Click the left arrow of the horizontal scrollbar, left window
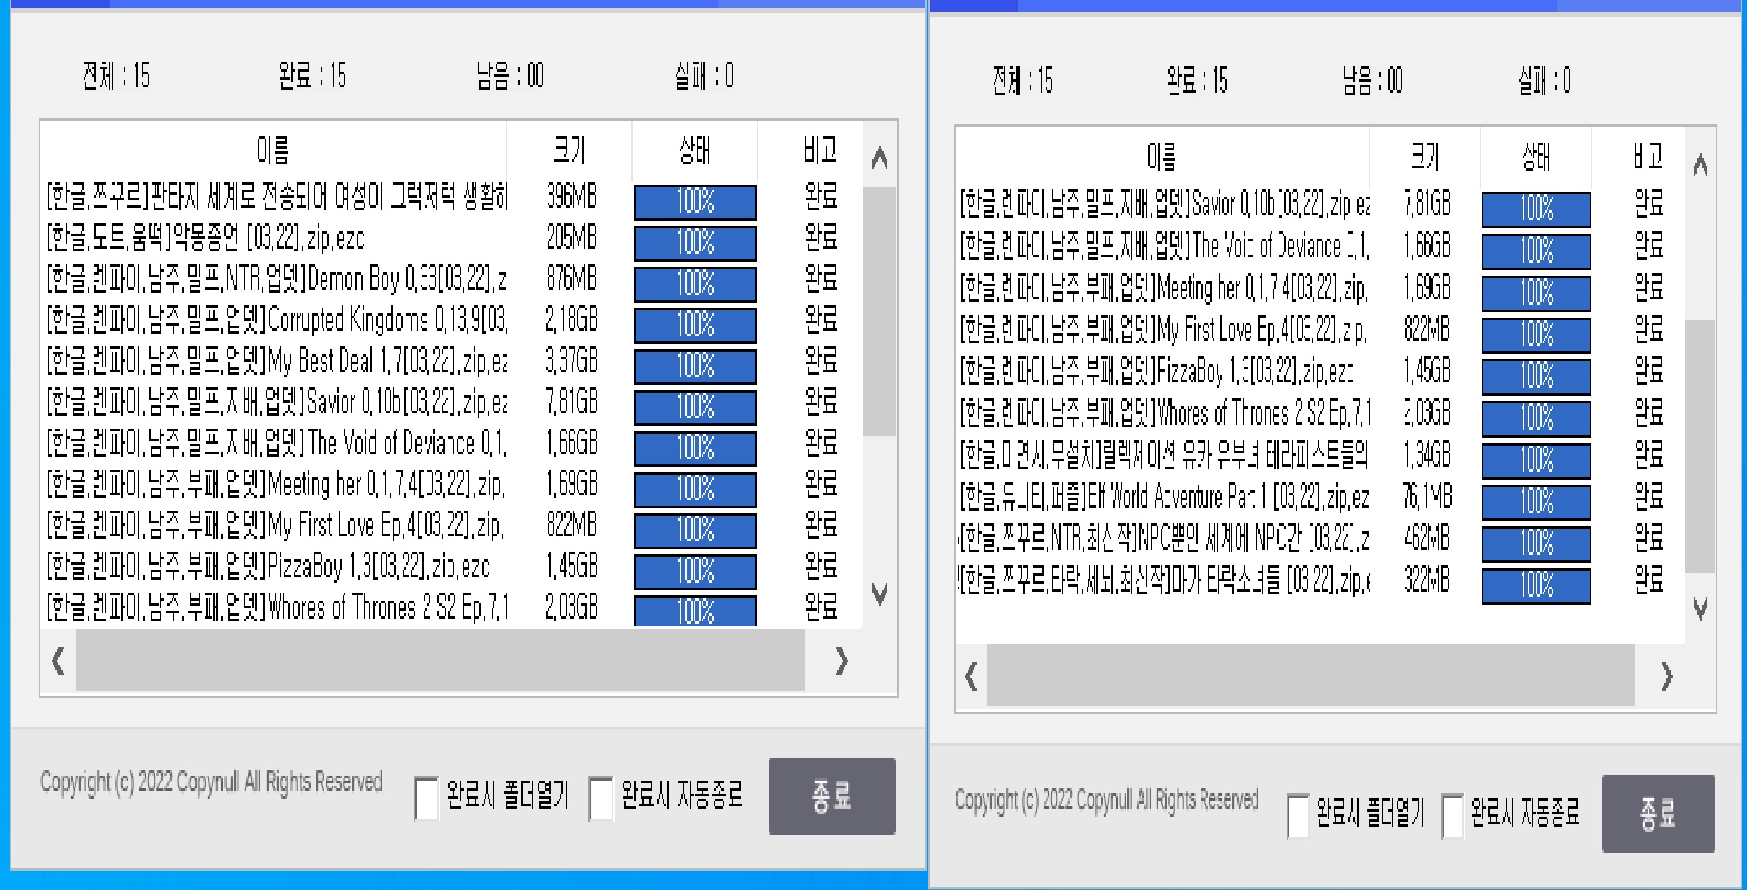Image resolution: width=1747 pixels, height=890 pixels. point(58,662)
